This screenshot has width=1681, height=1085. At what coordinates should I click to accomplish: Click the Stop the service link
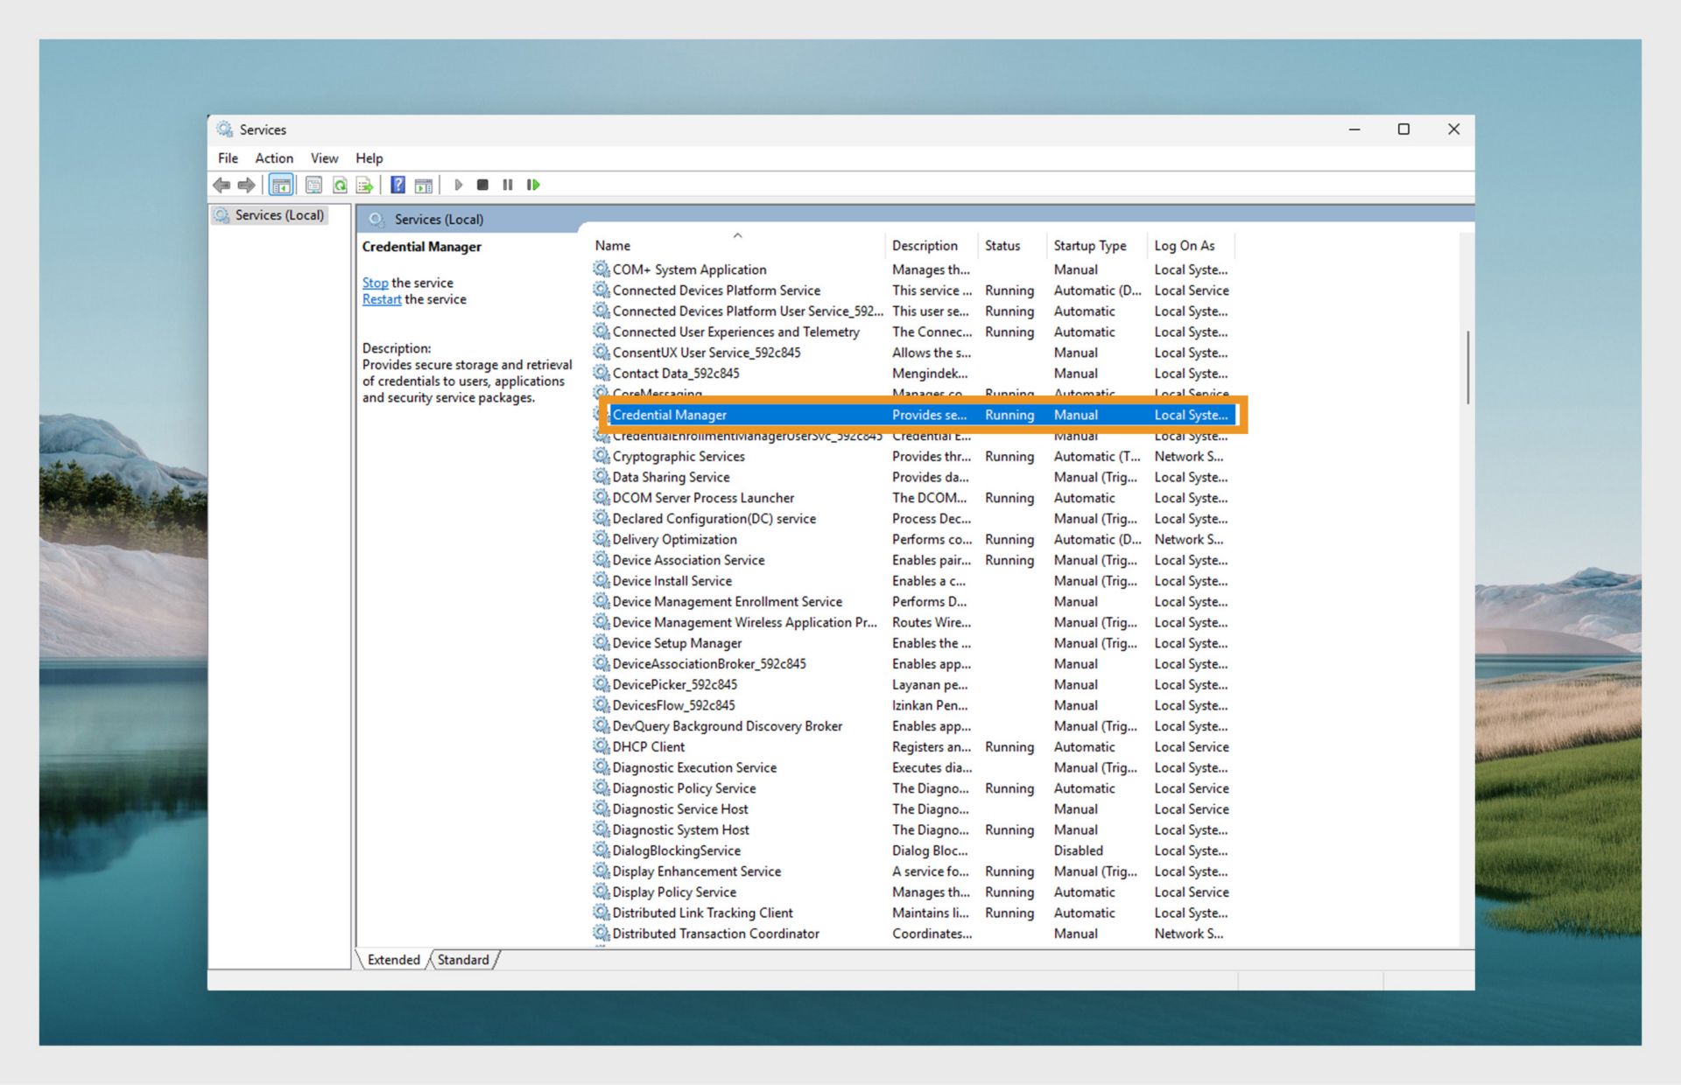[375, 283]
